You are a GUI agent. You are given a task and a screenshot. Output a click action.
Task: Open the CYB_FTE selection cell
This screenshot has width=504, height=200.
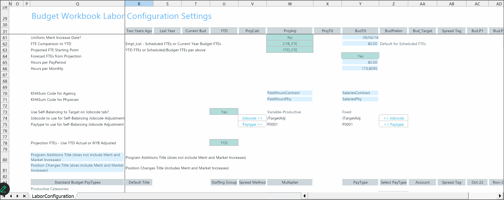[x=290, y=44]
